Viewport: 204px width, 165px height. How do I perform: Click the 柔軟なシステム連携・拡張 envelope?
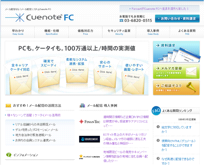(x=77, y=71)
